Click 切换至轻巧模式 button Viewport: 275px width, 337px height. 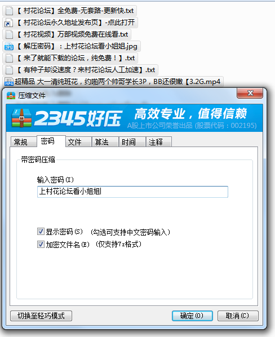click(41, 316)
